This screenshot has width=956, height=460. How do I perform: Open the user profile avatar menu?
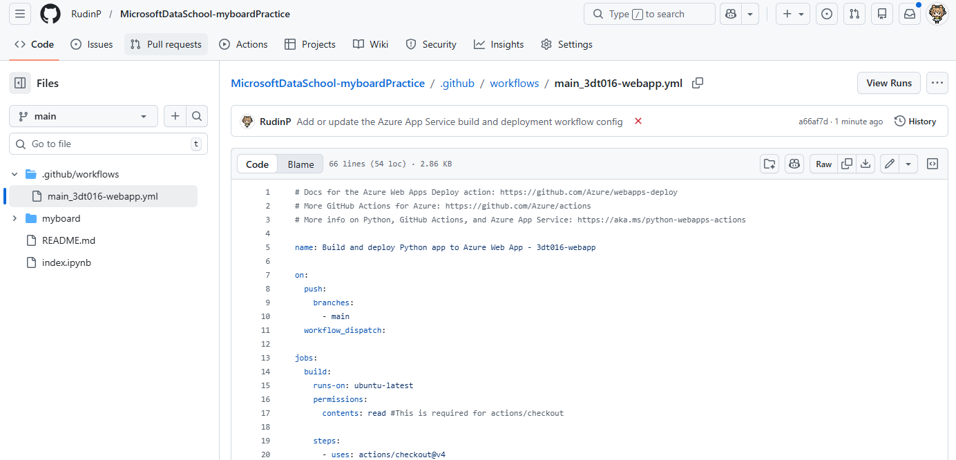pos(937,14)
